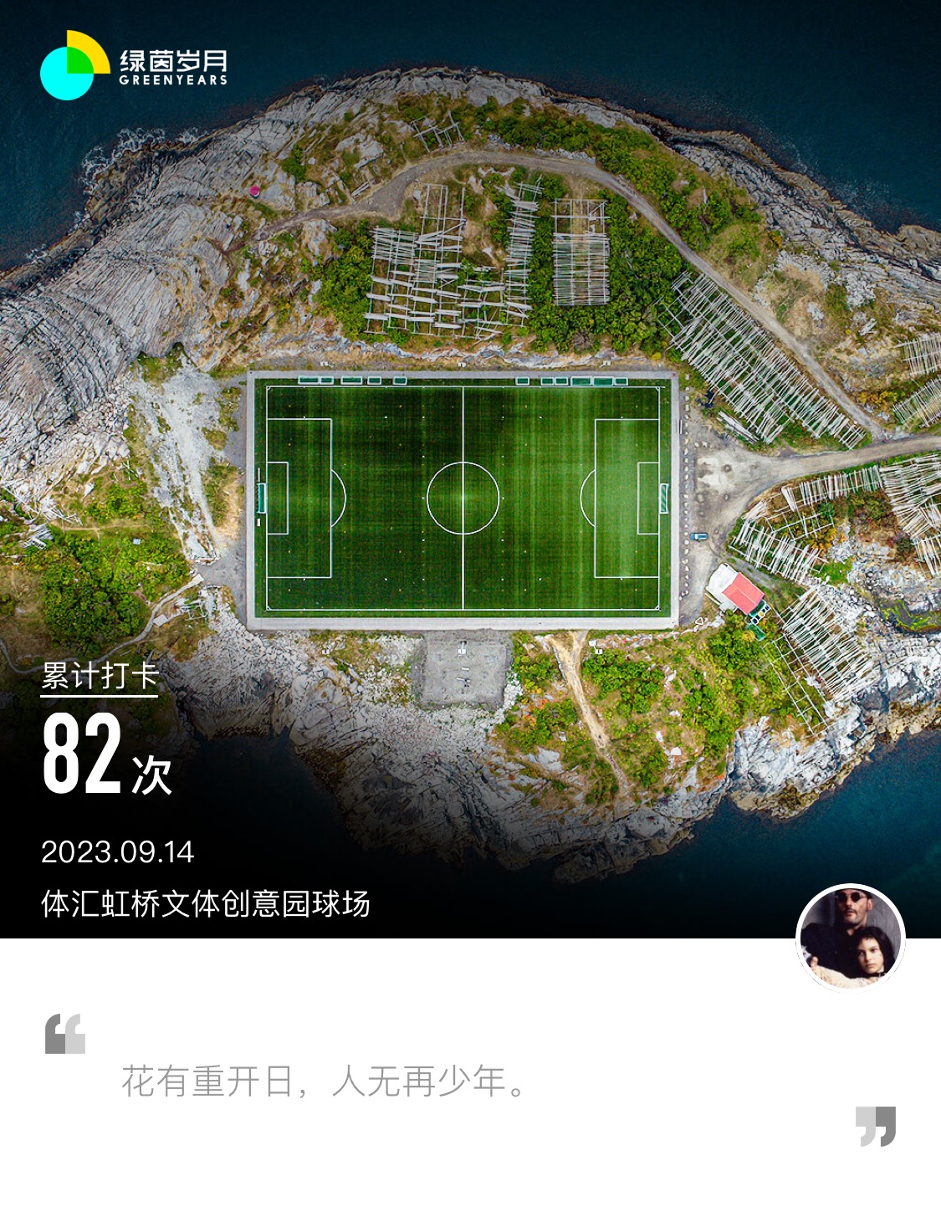Tap the gray concrete platform below the pitch
The width and height of the screenshot is (941, 1222).
coord(463,669)
